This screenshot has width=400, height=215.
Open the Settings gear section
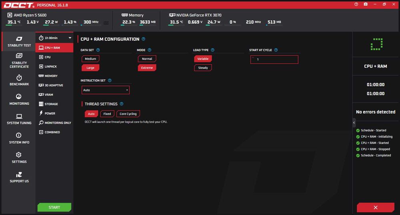coord(19,158)
